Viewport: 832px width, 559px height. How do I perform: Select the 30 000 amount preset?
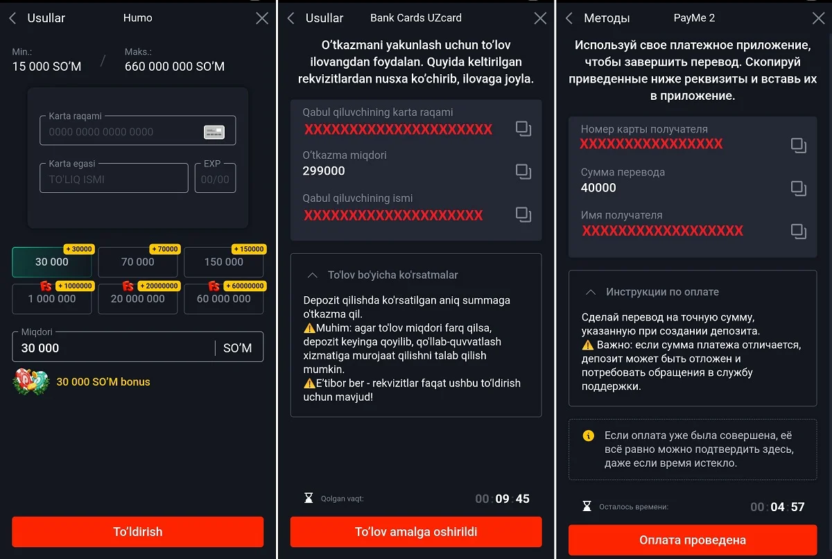[x=52, y=262]
